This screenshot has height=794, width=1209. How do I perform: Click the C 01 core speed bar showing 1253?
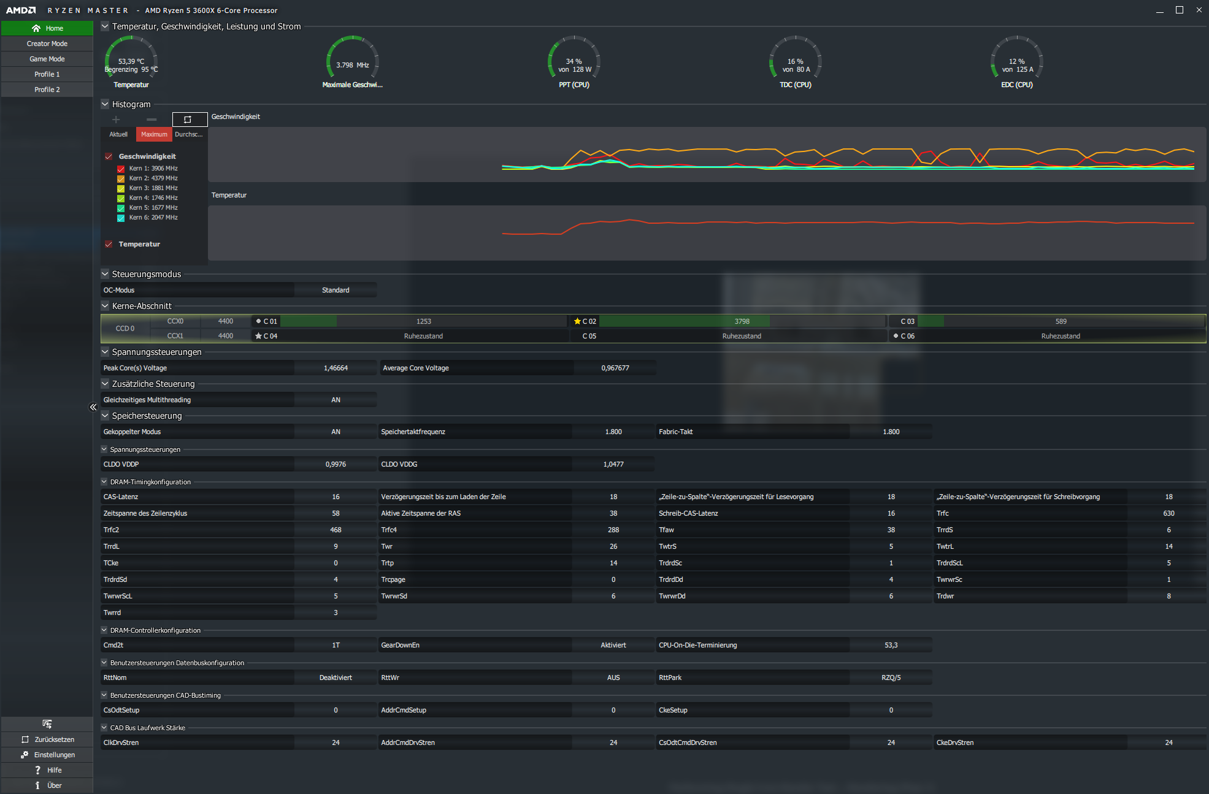(424, 321)
